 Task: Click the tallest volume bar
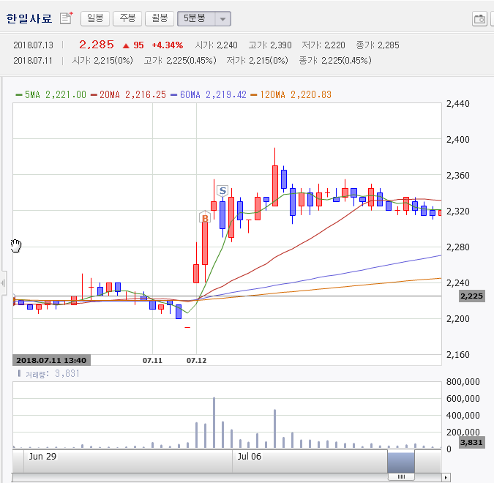(x=214, y=422)
